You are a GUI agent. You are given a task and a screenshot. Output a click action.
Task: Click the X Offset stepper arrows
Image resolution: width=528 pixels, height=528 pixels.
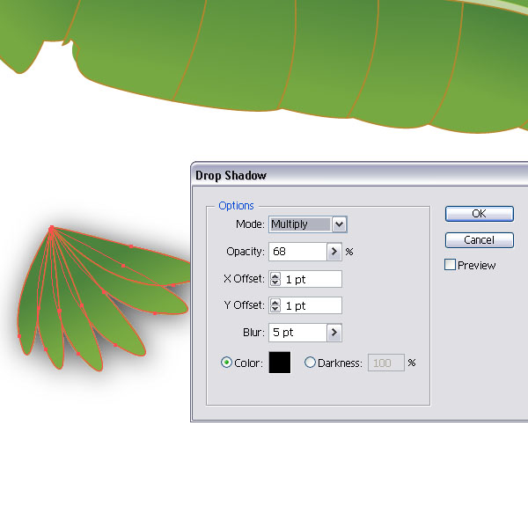point(275,279)
